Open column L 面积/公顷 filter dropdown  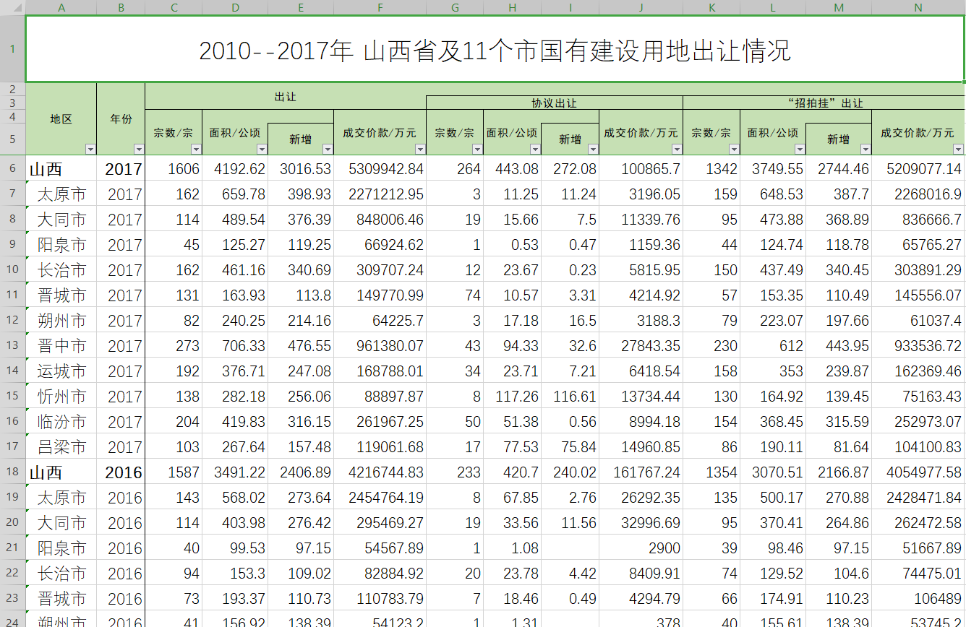(x=799, y=150)
